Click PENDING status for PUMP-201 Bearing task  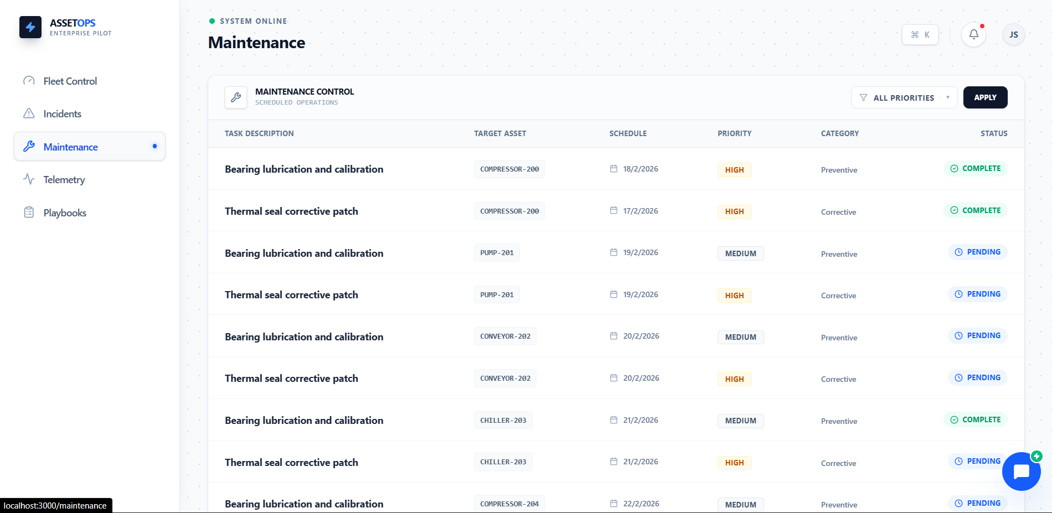tap(978, 252)
